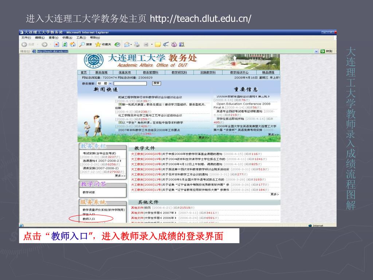Open the 工具(T) menu
The width and height of the screenshot is (373, 280).
click(x=81, y=38)
